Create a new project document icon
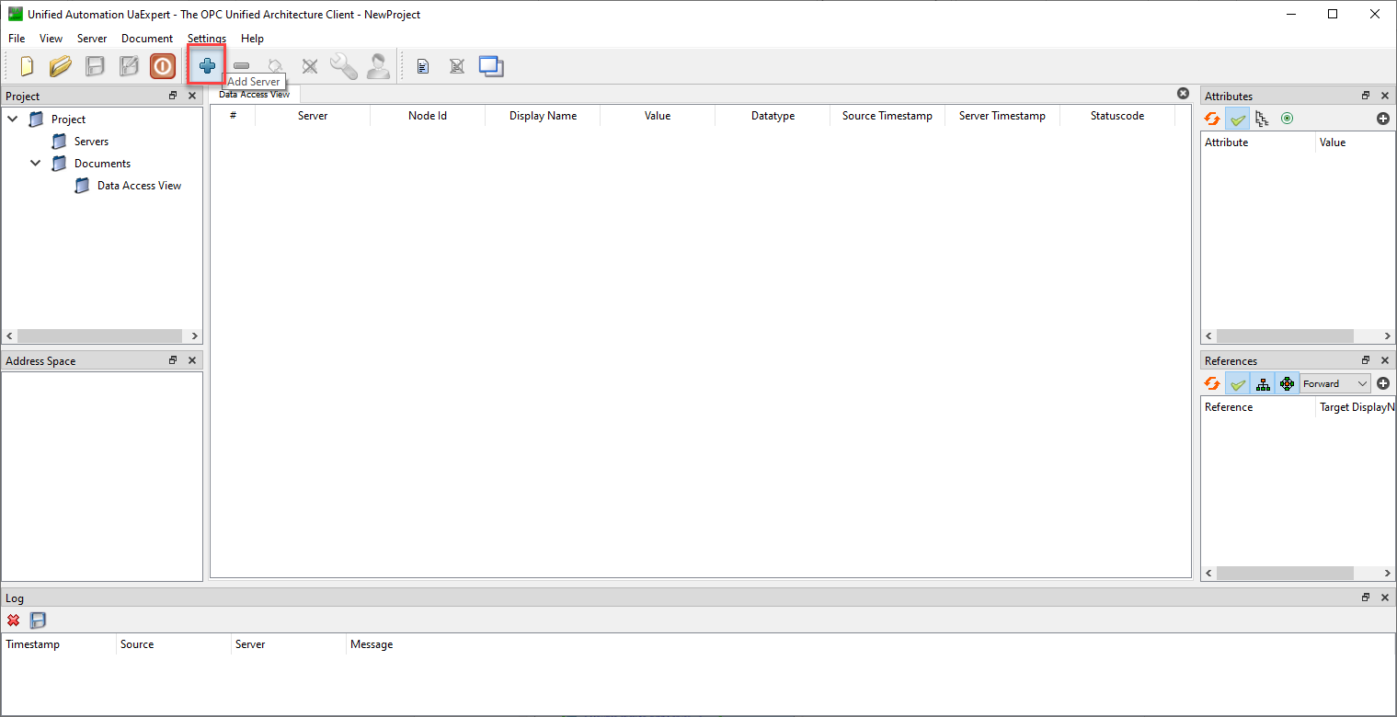Viewport: 1397px width, 717px height. [27, 66]
